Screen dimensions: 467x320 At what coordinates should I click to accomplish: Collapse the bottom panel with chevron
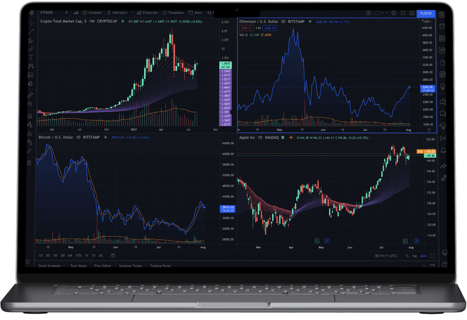point(424,266)
